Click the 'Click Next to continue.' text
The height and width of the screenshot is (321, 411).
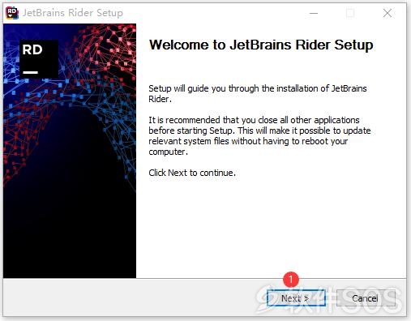pos(192,173)
